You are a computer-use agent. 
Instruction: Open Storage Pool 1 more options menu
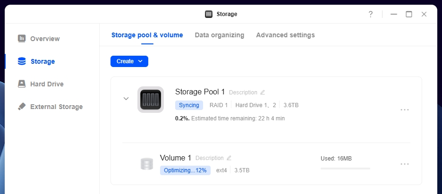click(404, 110)
